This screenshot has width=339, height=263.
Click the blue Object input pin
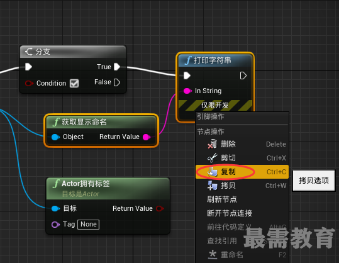click(x=55, y=137)
